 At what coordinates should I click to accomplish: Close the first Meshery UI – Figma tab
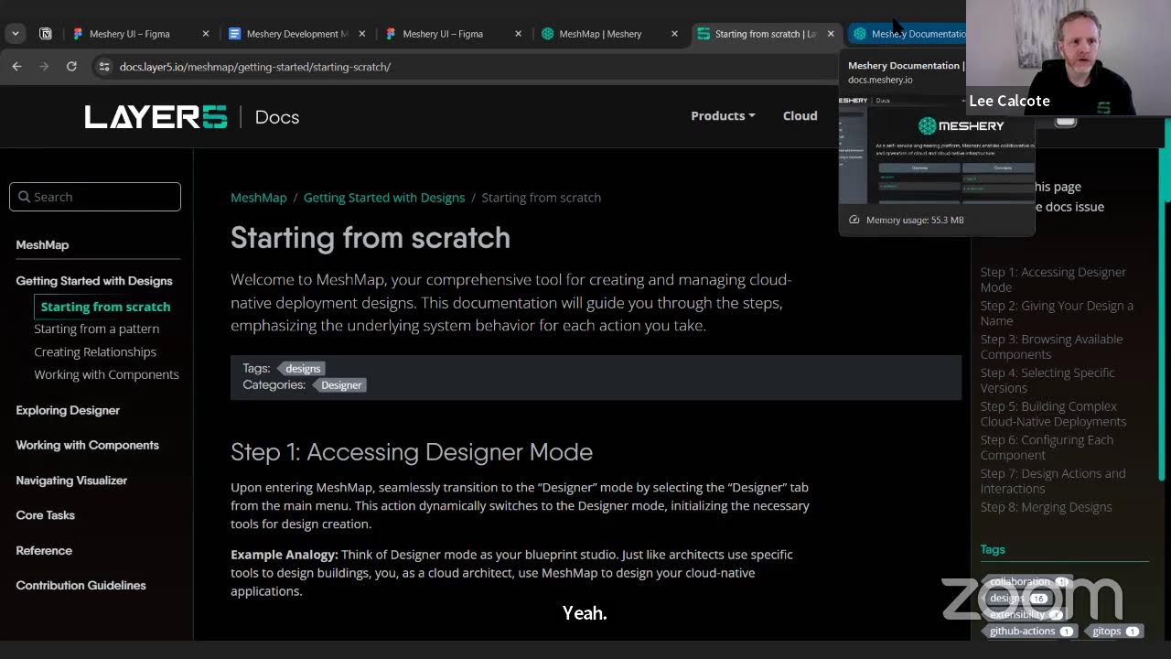[x=206, y=34]
